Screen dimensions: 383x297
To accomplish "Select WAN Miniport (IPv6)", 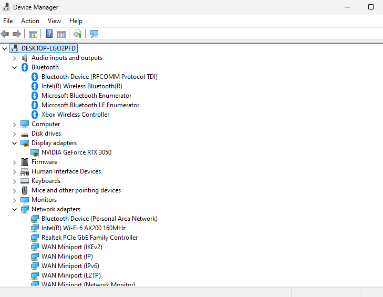I will click(70, 266).
